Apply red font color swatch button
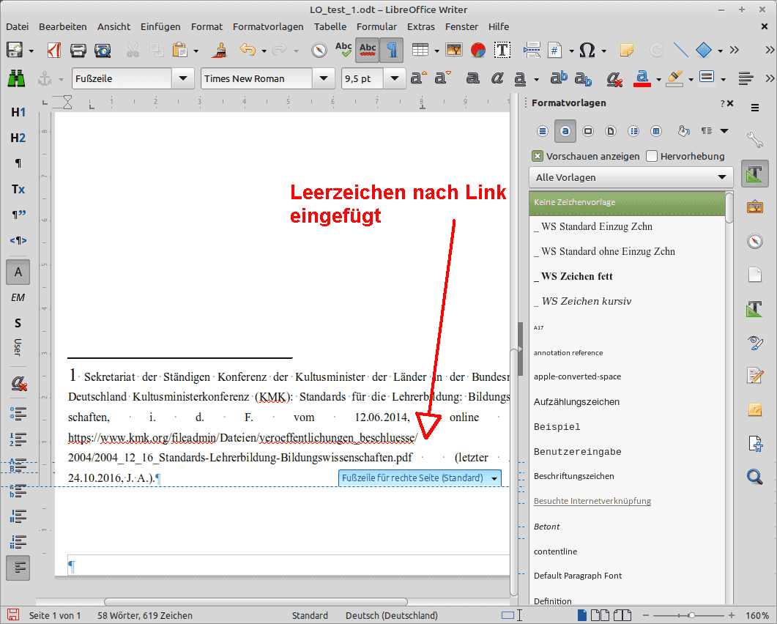The width and height of the screenshot is (777, 624). (x=642, y=78)
